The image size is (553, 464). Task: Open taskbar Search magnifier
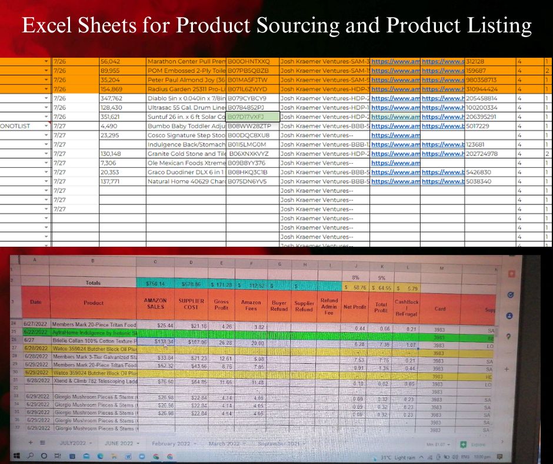[x=31, y=456]
